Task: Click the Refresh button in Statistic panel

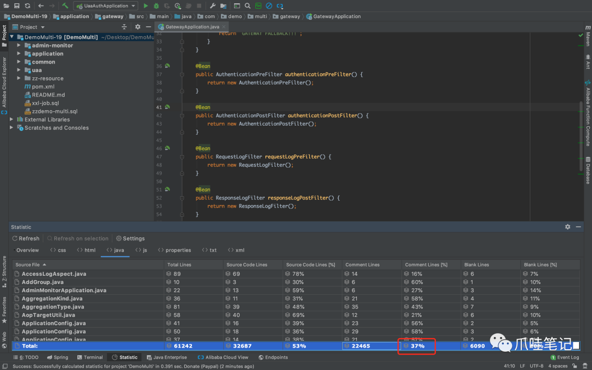Action: (26, 238)
